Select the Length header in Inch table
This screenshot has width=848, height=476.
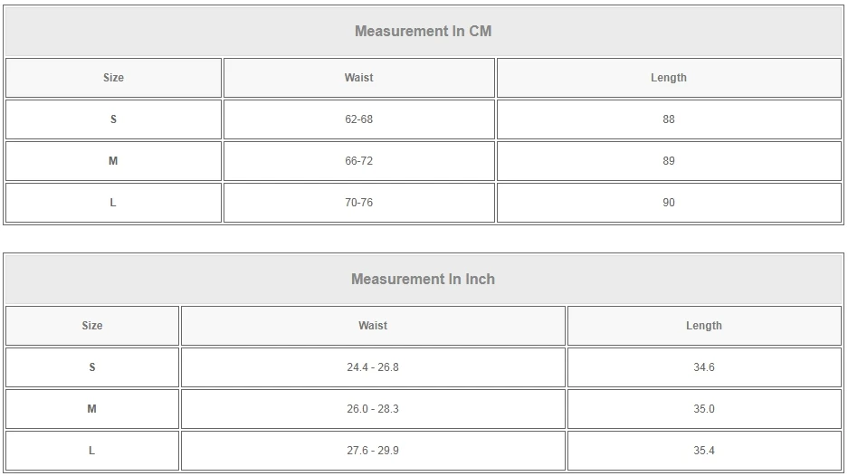tap(703, 326)
